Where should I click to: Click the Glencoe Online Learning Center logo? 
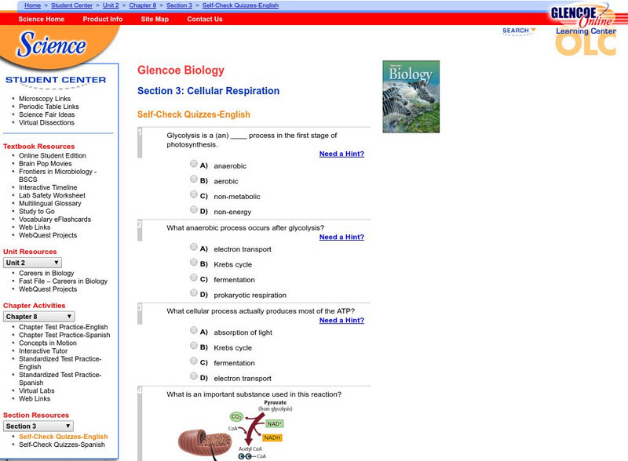pos(585,29)
